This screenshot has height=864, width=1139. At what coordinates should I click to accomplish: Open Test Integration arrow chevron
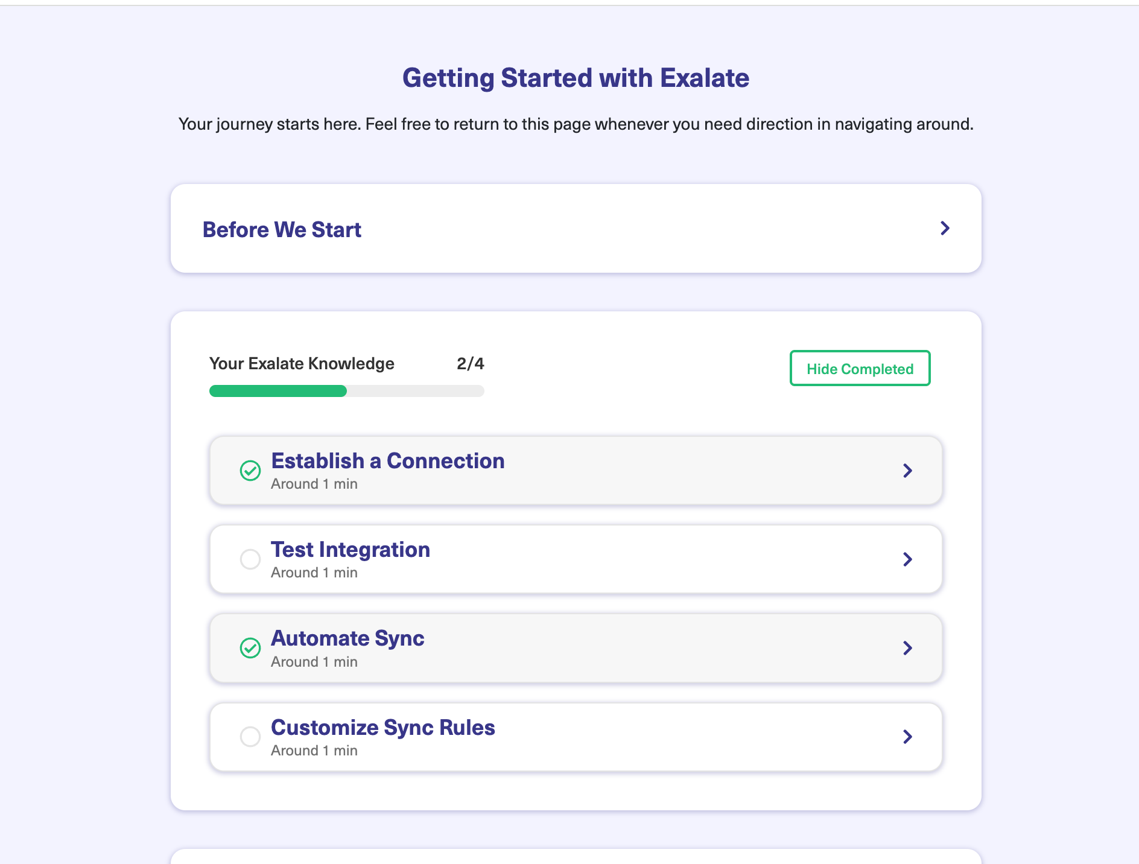[x=907, y=559]
